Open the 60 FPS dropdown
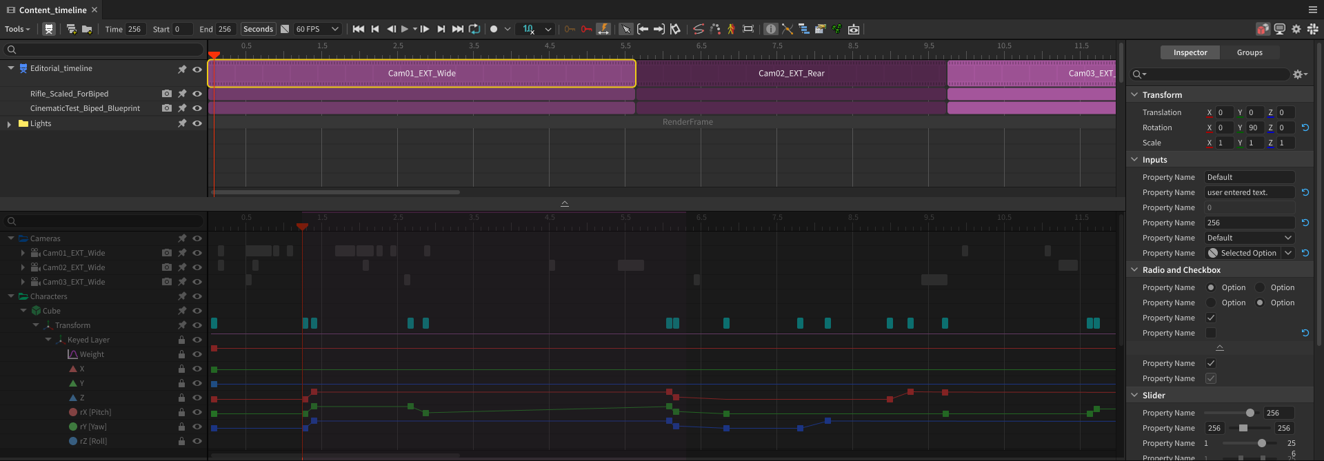 (x=317, y=29)
